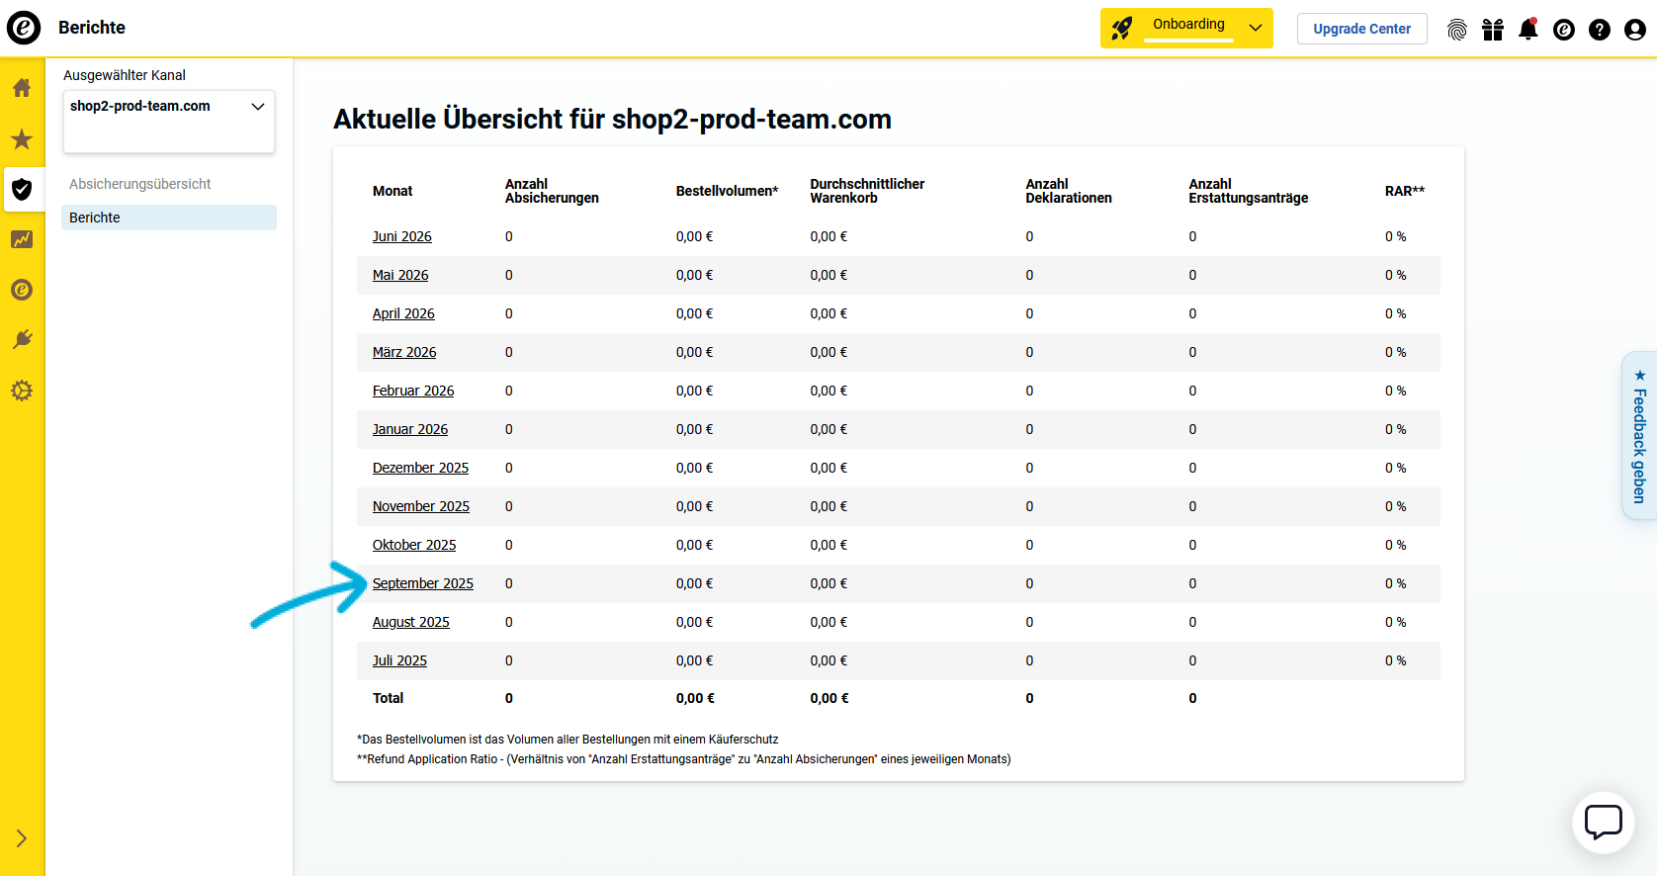1657x876 pixels.
Task: Click the Ausgewählter Kanal label
Action: click(125, 75)
